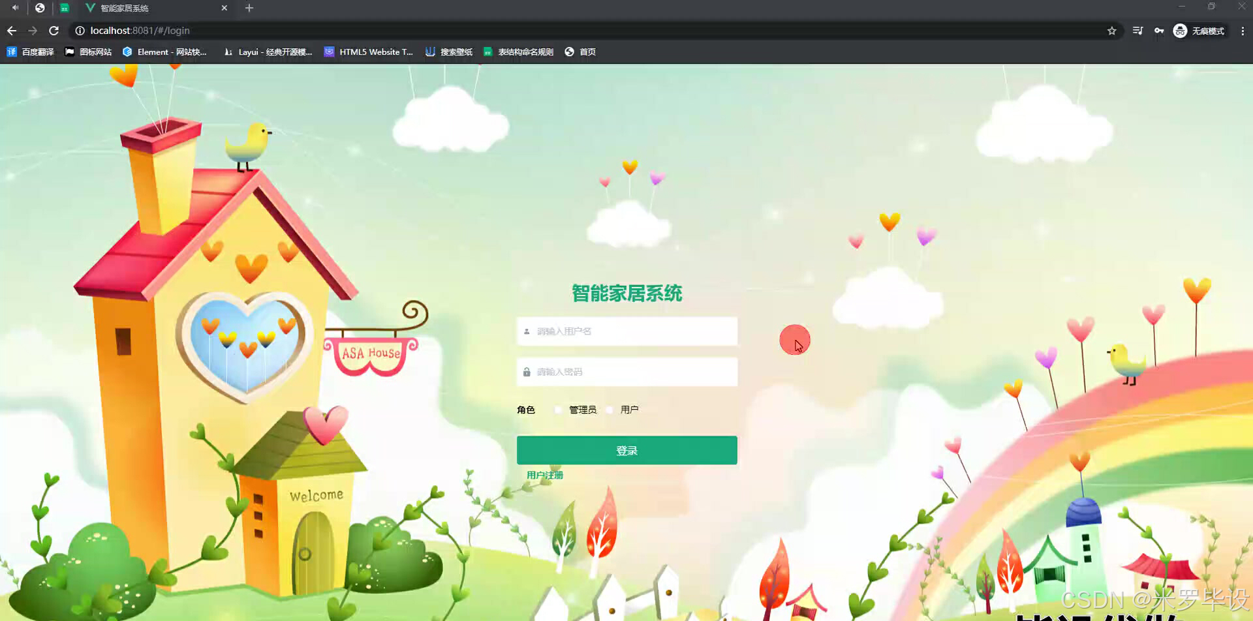This screenshot has height=621, width=1253.
Task: Open the Layui bookmark
Action: 268,52
